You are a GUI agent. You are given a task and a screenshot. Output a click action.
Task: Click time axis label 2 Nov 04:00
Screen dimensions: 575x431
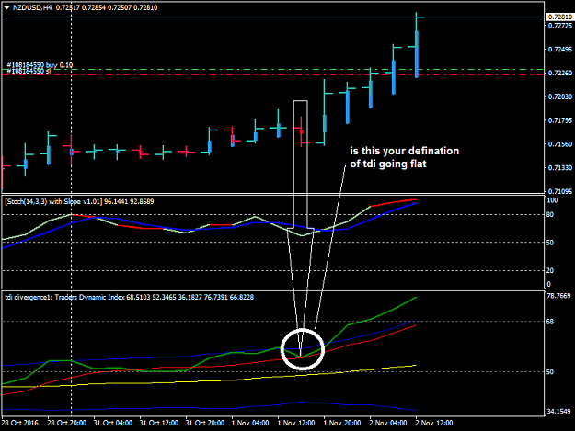pyautogui.click(x=388, y=423)
